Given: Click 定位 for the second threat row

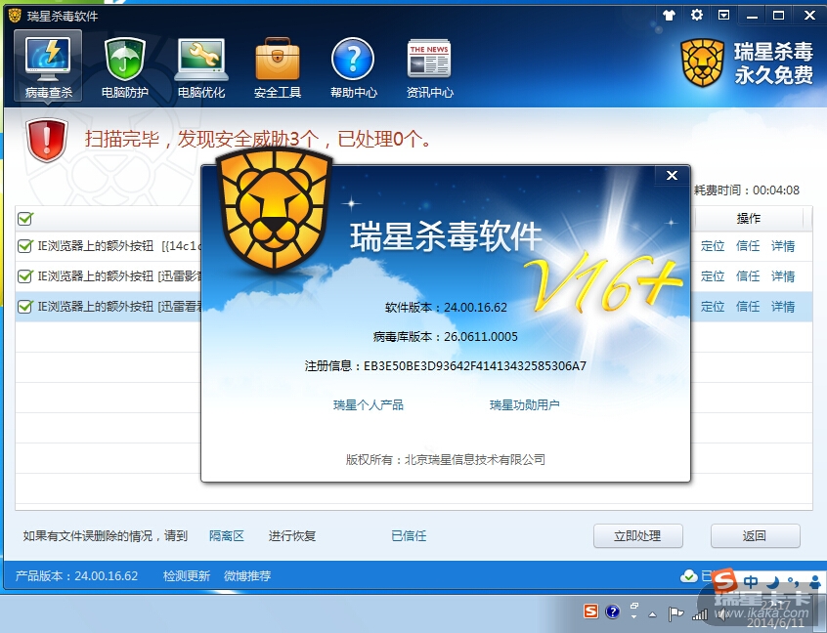Looking at the screenshot, I should 713,276.
